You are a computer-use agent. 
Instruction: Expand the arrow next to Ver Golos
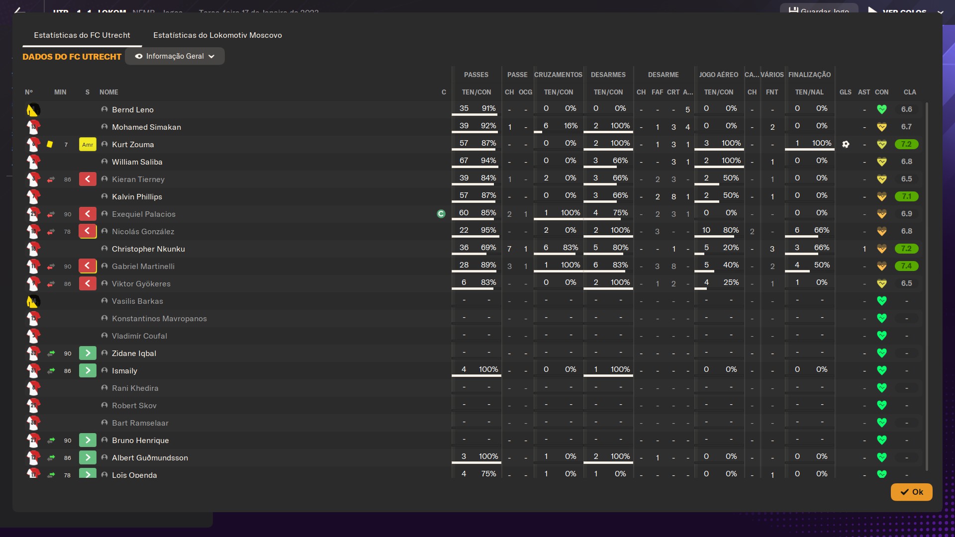click(x=940, y=12)
